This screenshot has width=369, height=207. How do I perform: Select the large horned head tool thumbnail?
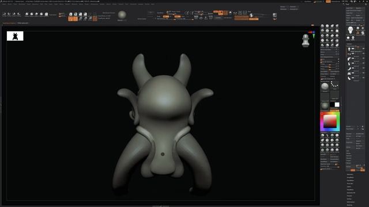(x=351, y=30)
